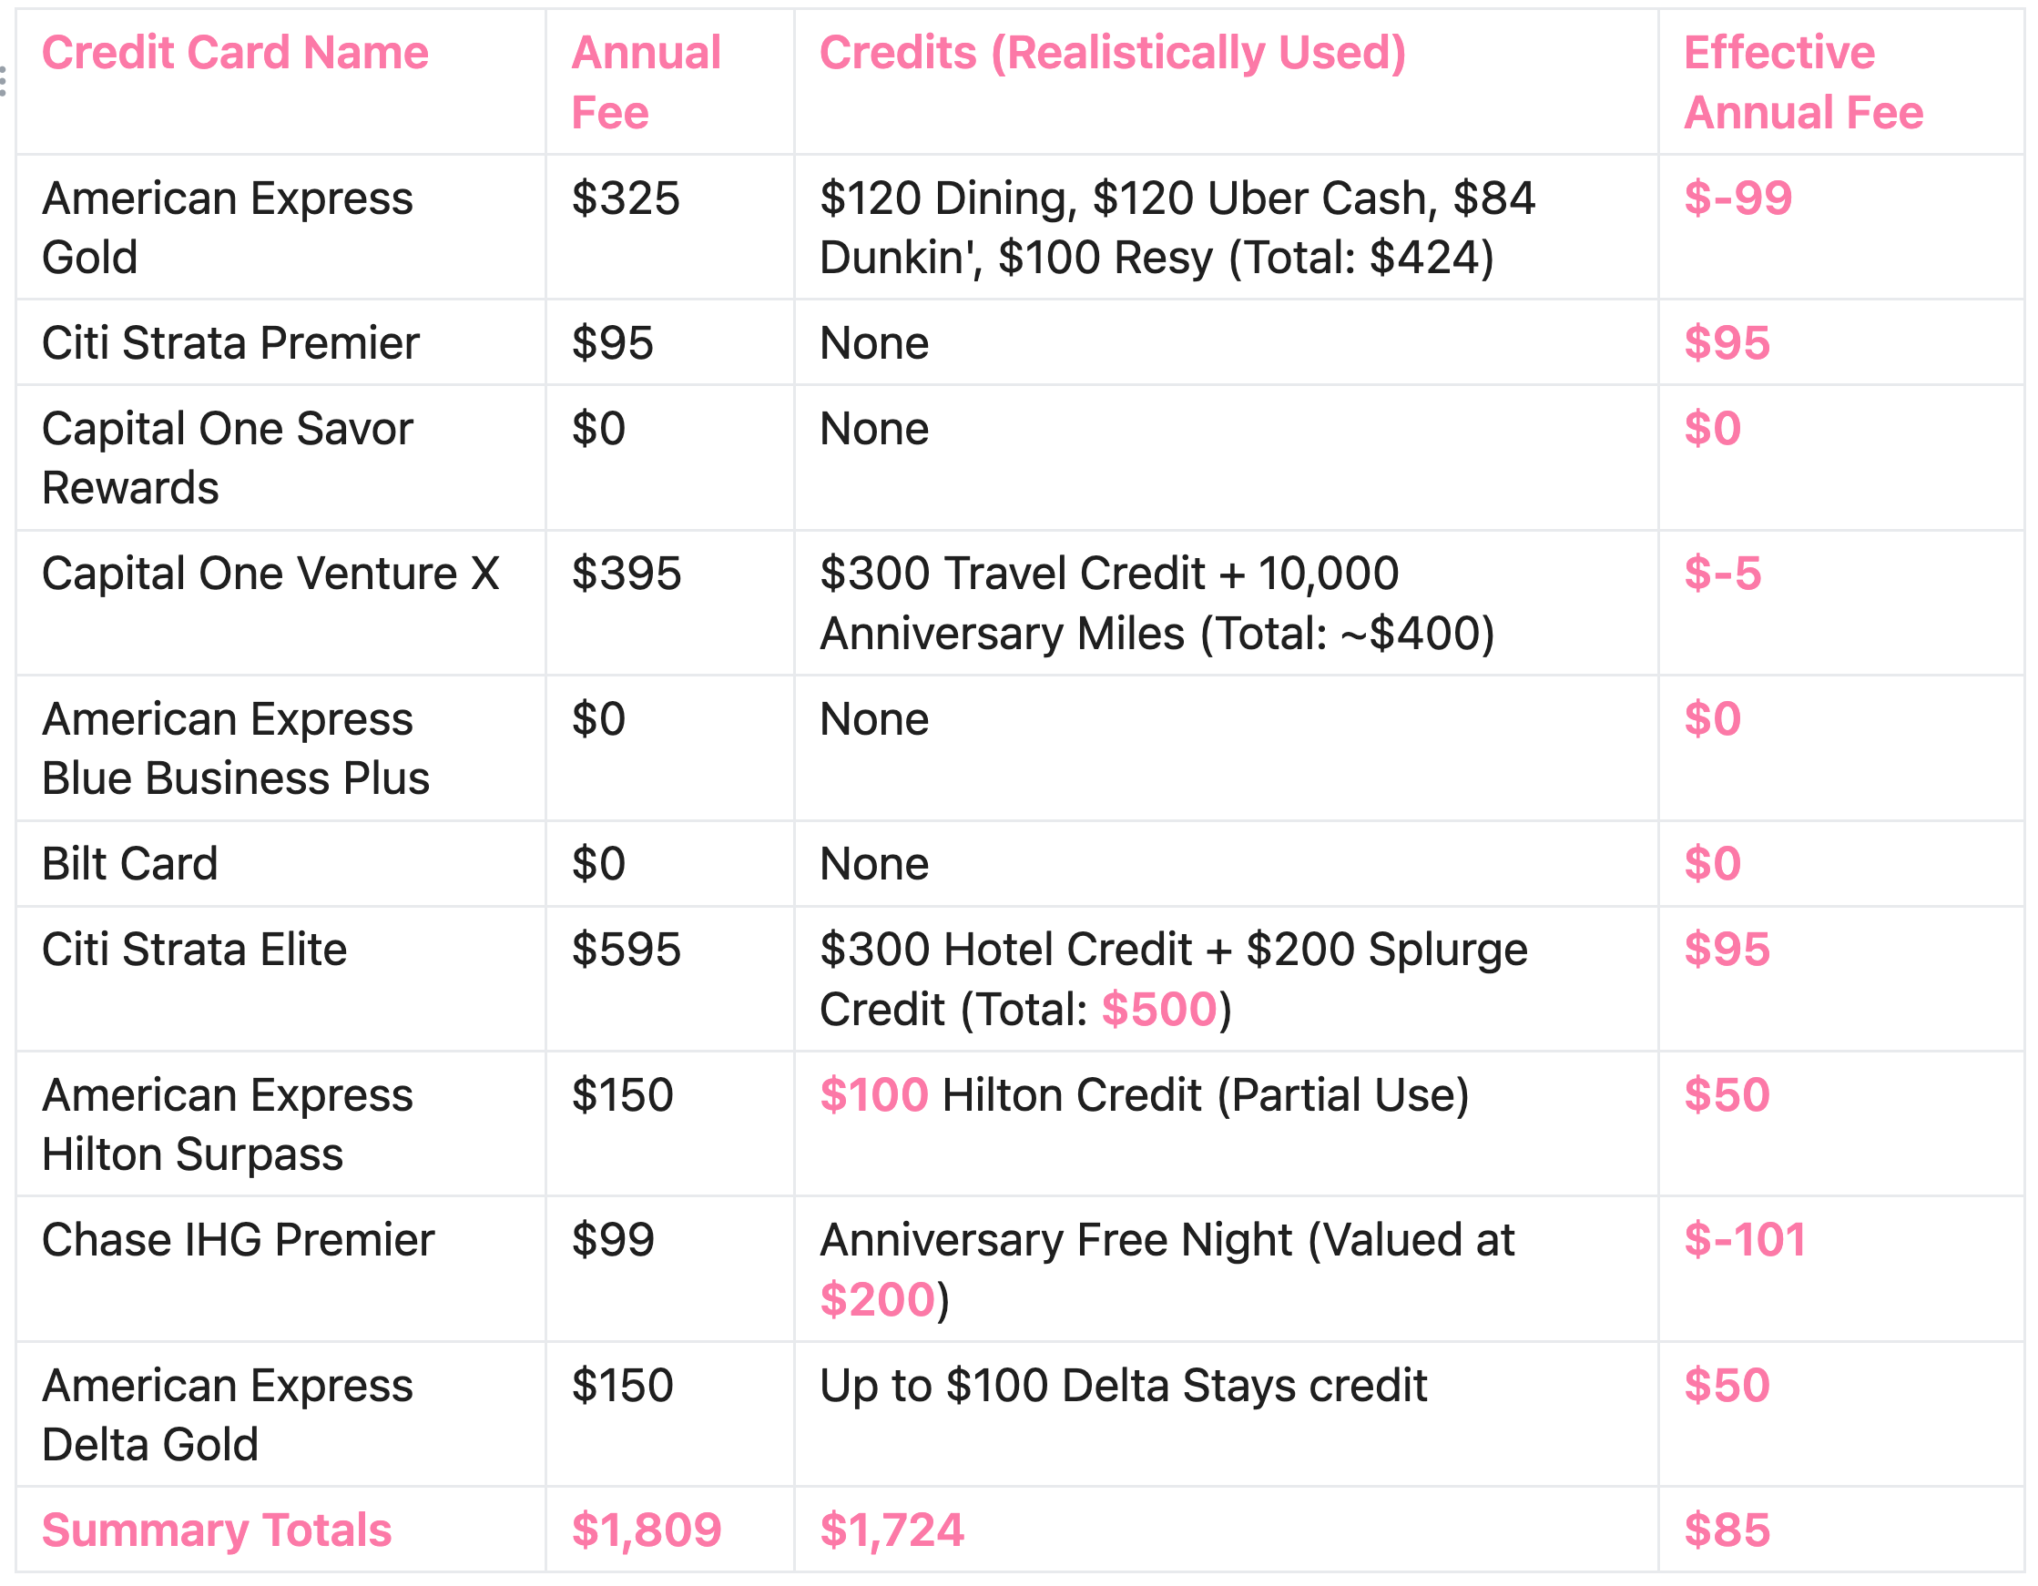The height and width of the screenshot is (1586, 2038).
Task: Select the $100 Hilton Credit cell
Action: click(1143, 1095)
